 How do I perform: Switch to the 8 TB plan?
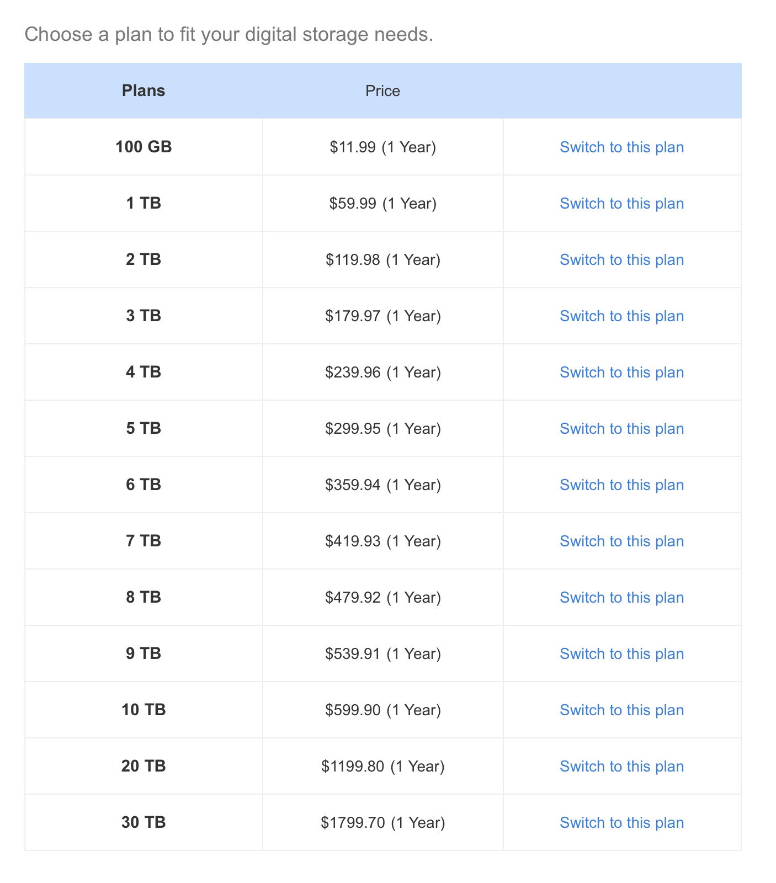[x=621, y=598]
